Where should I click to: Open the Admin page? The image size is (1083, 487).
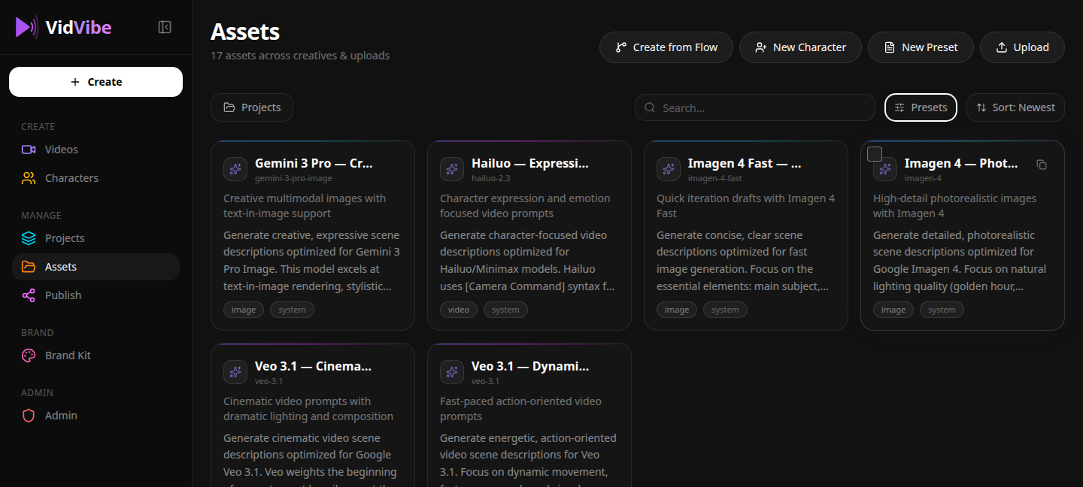[x=96, y=416]
